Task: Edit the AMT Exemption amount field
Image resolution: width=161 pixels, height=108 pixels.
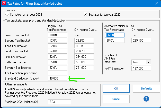Action: tap(141, 68)
